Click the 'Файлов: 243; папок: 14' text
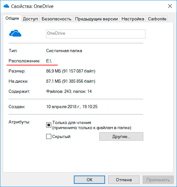 pos(69,92)
